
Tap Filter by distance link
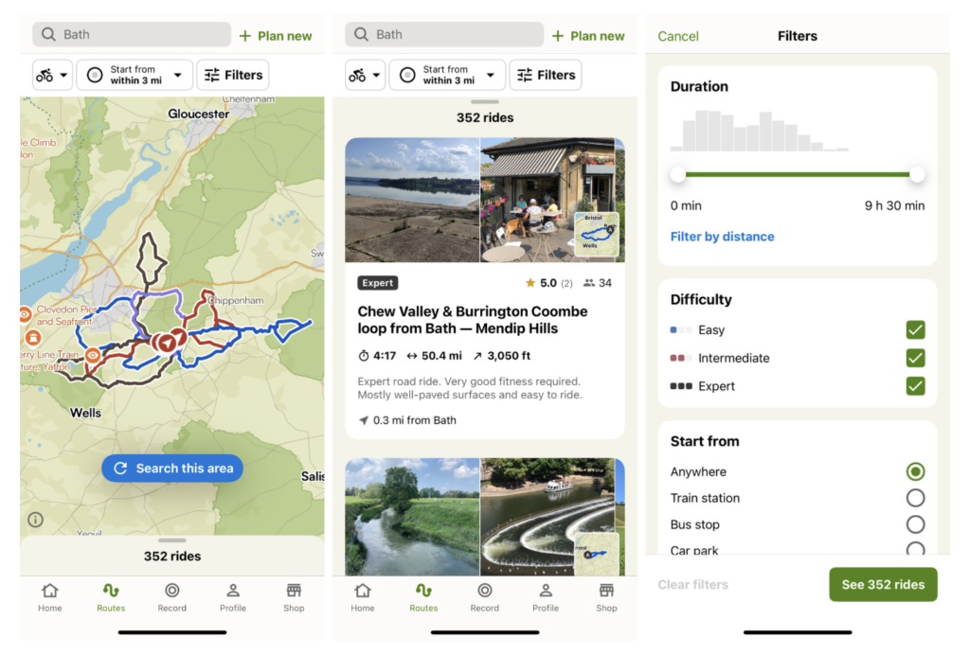tap(722, 237)
